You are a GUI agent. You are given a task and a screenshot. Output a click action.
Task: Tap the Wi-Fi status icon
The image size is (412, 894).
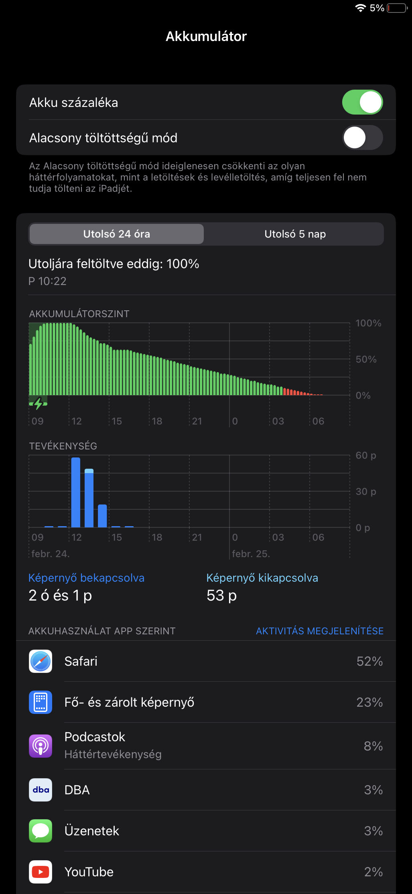coord(360,8)
